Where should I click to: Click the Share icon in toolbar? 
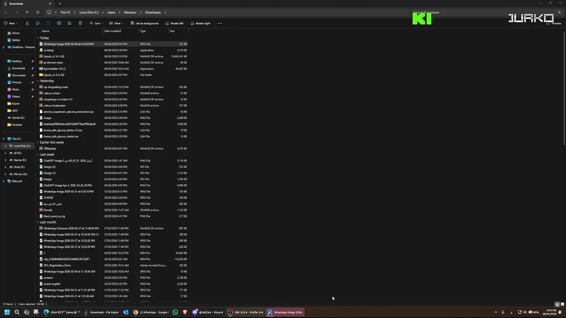tap(69, 23)
